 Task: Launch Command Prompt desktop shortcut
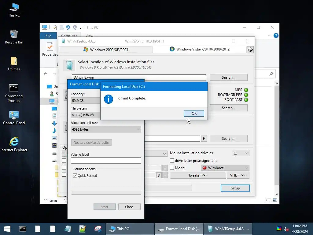[14, 93]
